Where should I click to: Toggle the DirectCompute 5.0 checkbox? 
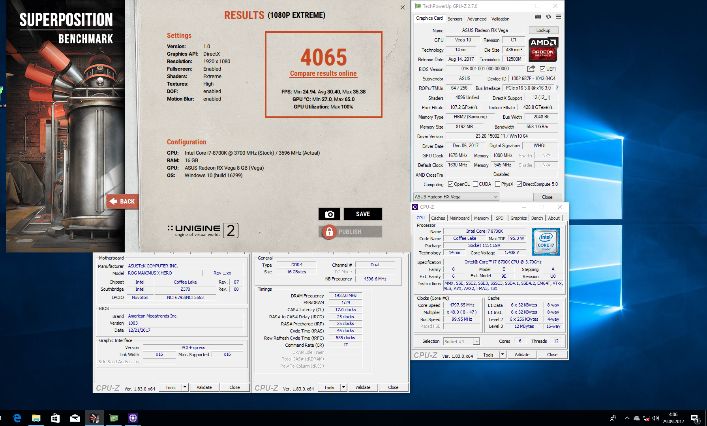[519, 184]
